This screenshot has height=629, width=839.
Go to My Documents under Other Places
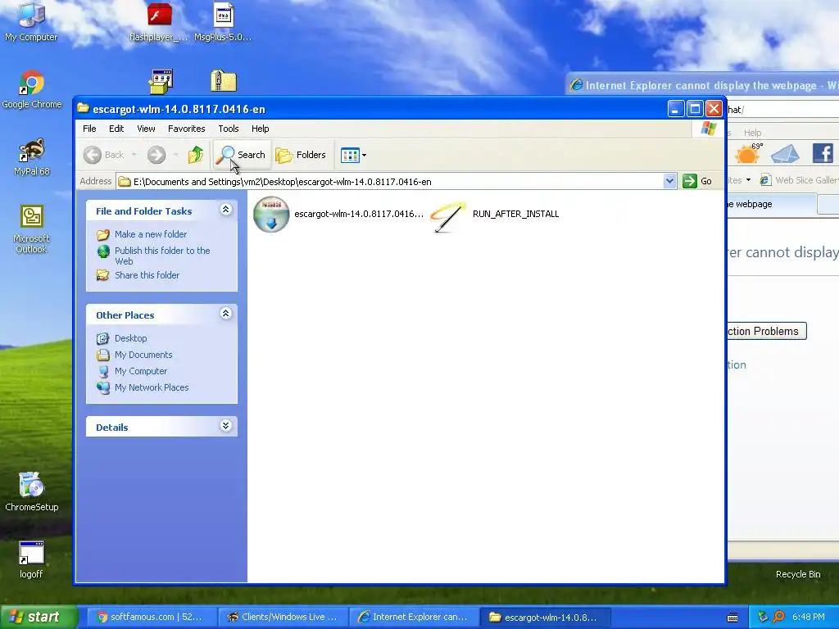143,355
